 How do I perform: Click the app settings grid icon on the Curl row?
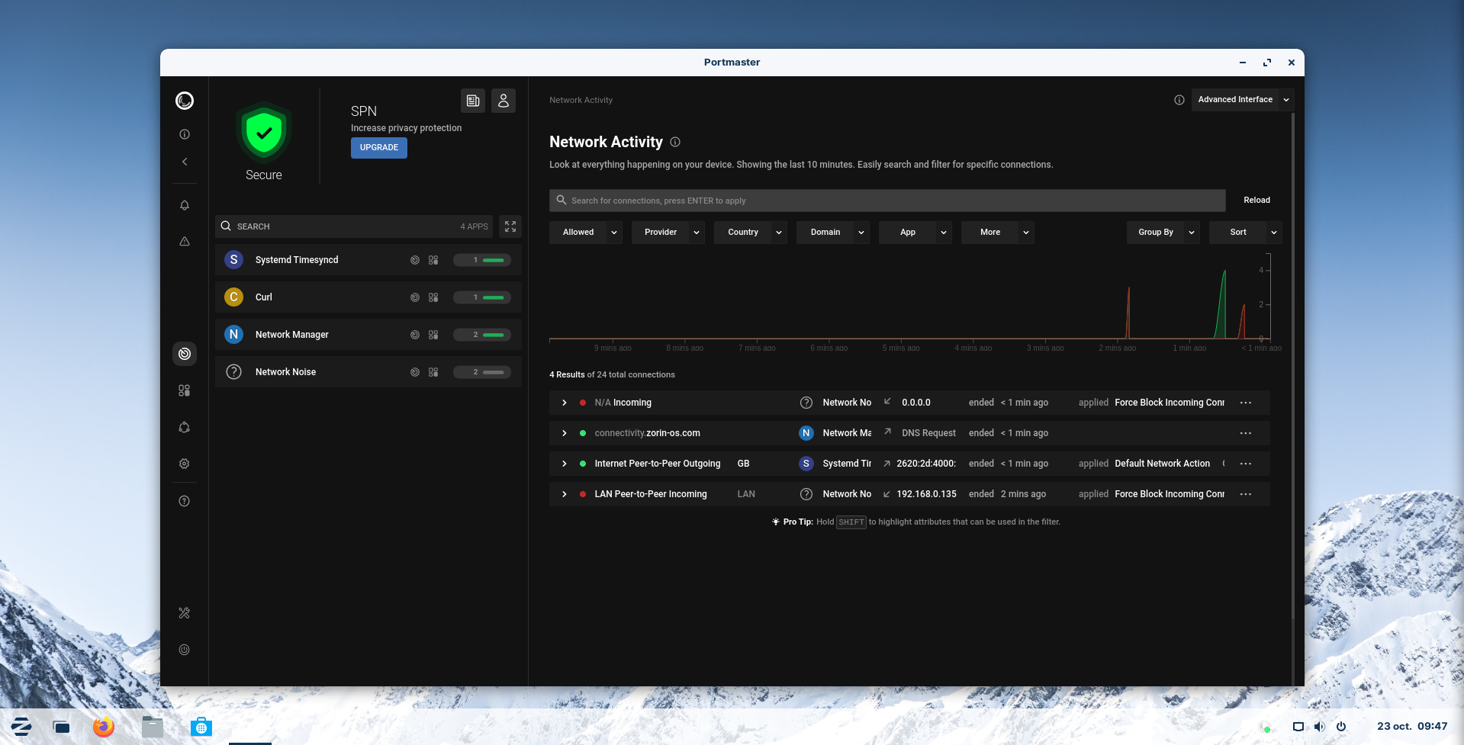pyautogui.click(x=433, y=297)
